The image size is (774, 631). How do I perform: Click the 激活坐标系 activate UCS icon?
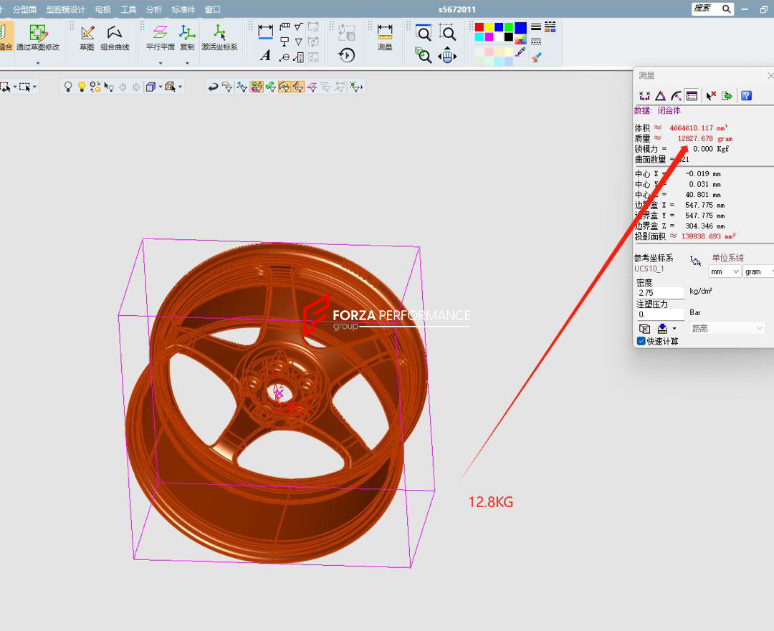(219, 37)
